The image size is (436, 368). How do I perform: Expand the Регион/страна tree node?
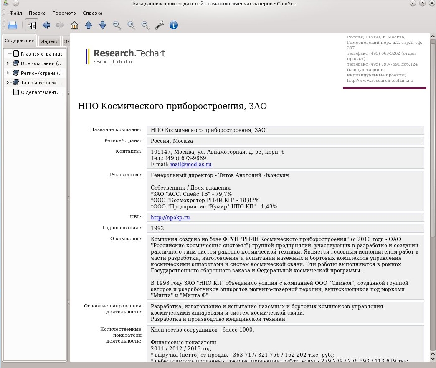click(x=8, y=73)
